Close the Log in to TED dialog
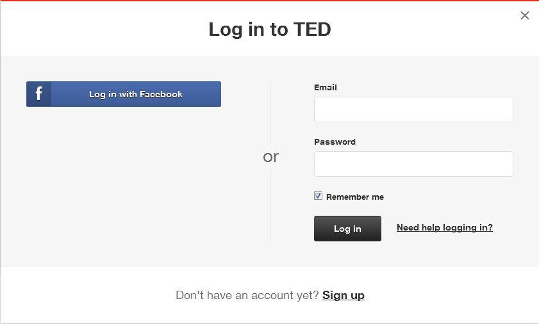This screenshot has width=539, height=324. tap(525, 15)
